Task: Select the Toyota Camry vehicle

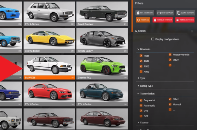Action: pyautogui.click(x=102, y=40)
